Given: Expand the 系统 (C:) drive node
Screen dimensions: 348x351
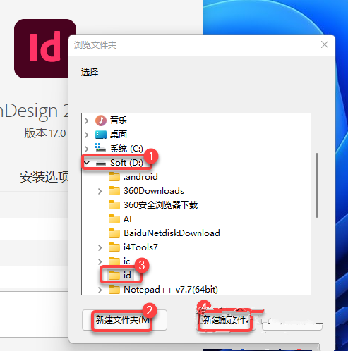Looking at the screenshot, I should coord(87,149).
